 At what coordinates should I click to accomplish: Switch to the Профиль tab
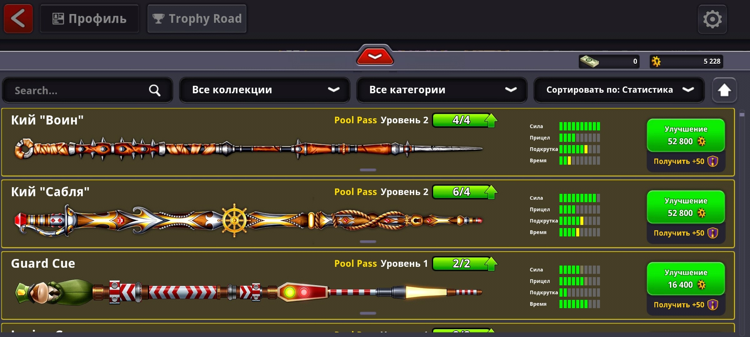pos(89,19)
